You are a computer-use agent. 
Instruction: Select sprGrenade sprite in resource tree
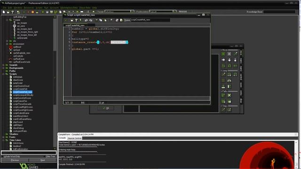[22, 38]
